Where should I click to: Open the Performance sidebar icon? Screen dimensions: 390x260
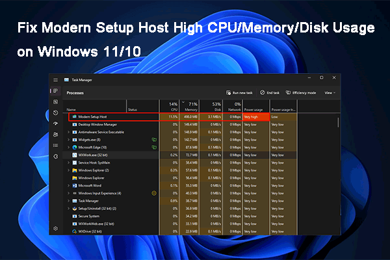(55, 102)
